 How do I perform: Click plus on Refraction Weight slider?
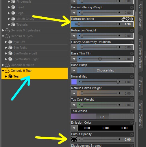tap(119, 36)
